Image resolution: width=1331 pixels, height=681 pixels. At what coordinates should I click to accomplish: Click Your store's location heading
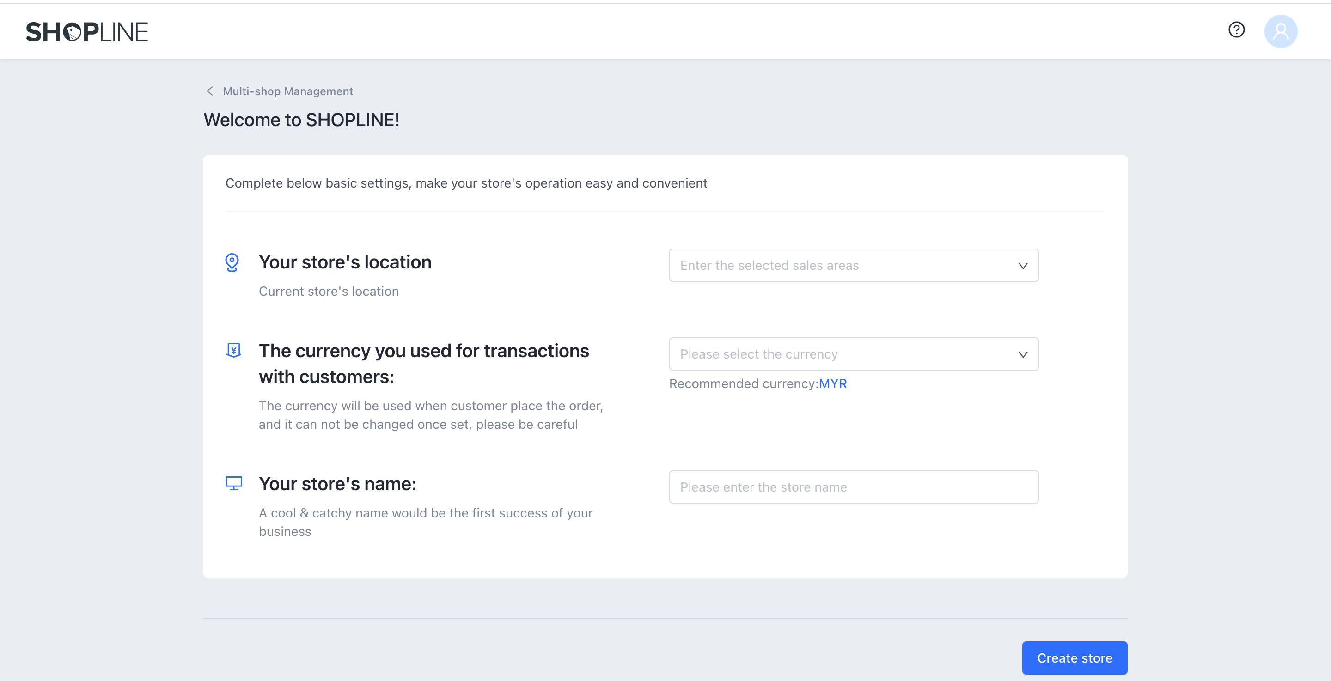[345, 262]
